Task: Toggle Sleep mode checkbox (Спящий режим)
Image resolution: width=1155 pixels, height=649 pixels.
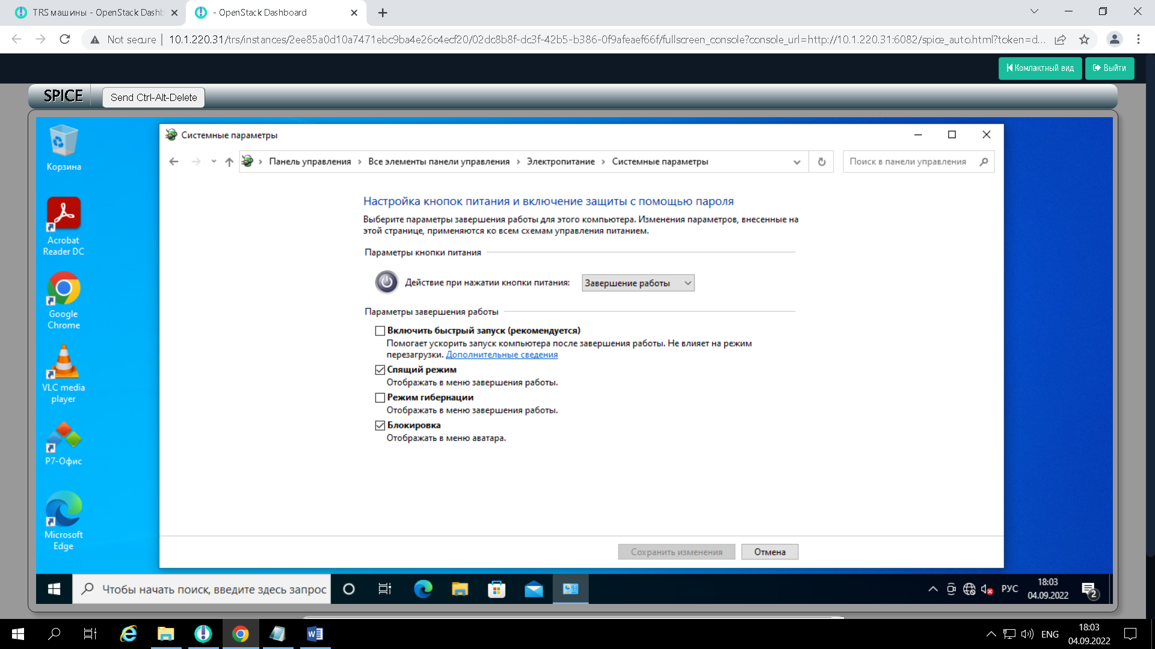Action: coord(380,370)
